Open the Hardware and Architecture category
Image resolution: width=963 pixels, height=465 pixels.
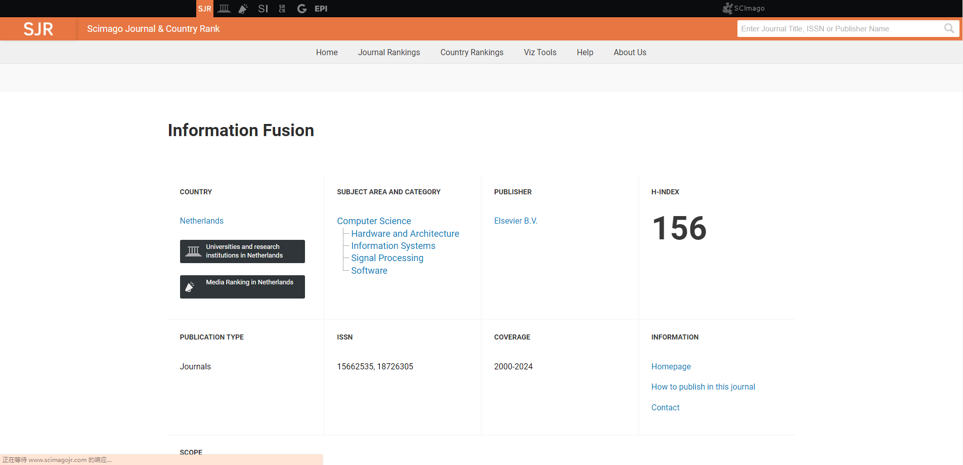point(405,234)
